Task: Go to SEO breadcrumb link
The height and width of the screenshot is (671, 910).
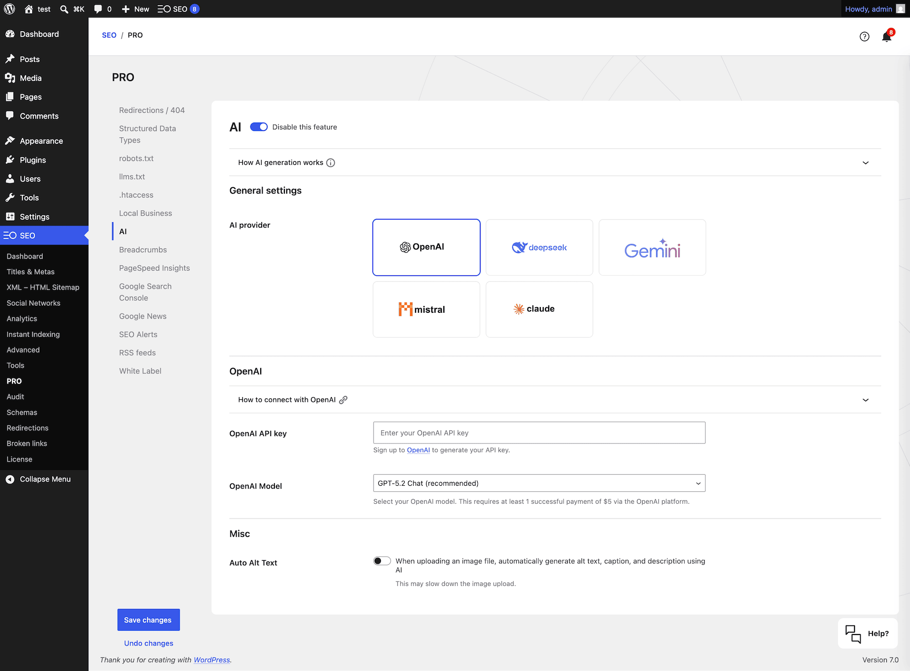Action: (109, 35)
